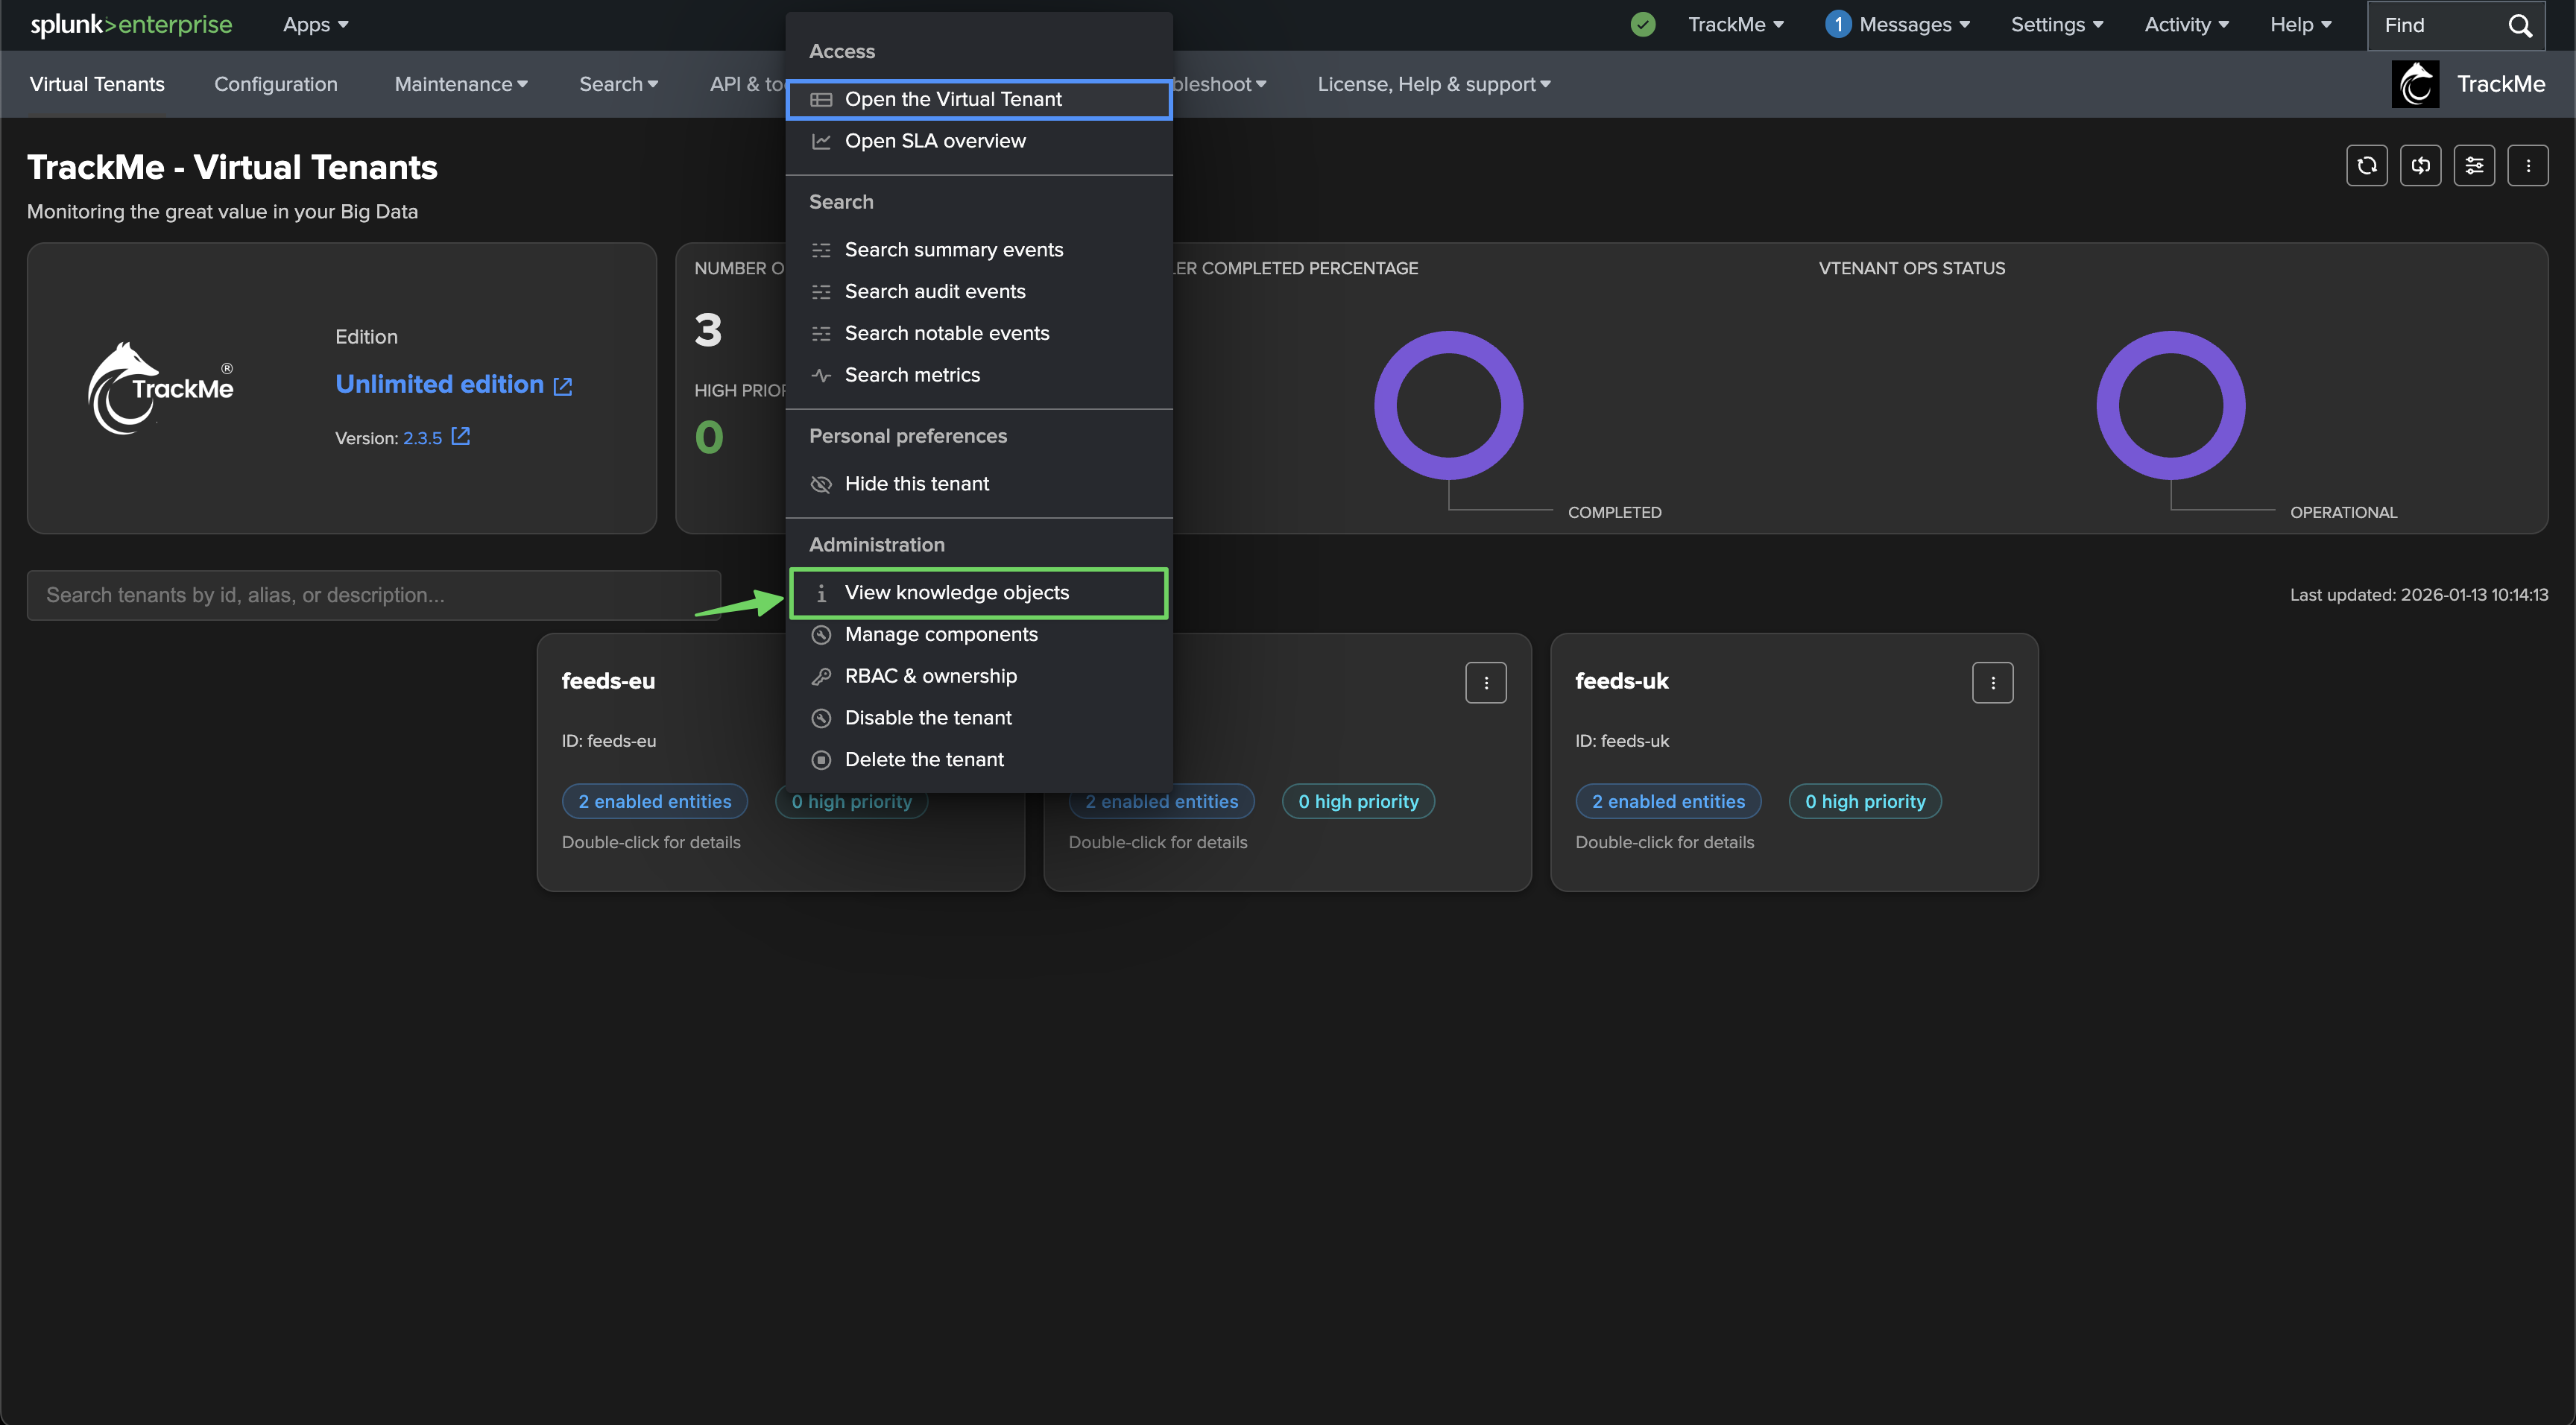Viewport: 2576px width, 1425px height.
Task: Open external link icon next to version
Action: (460, 437)
